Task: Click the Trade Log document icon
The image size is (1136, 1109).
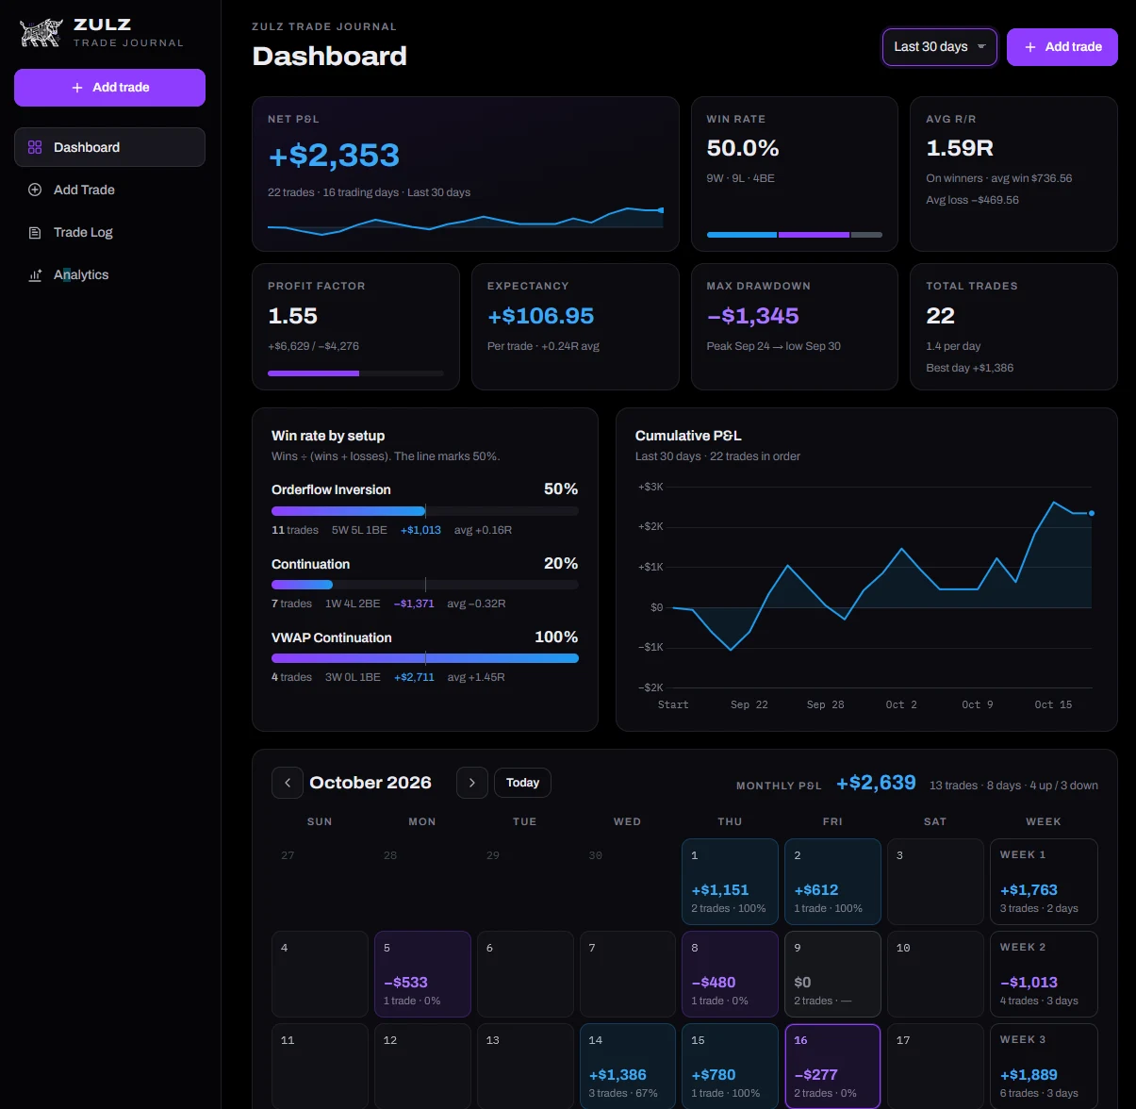Action: click(x=35, y=232)
